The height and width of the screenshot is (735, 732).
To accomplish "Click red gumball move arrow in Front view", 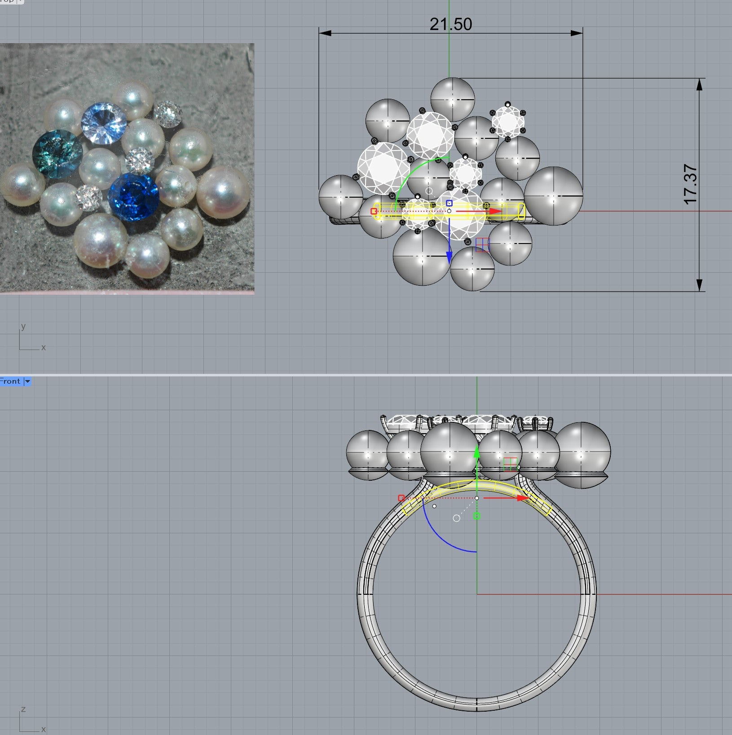I will click(522, 498).
